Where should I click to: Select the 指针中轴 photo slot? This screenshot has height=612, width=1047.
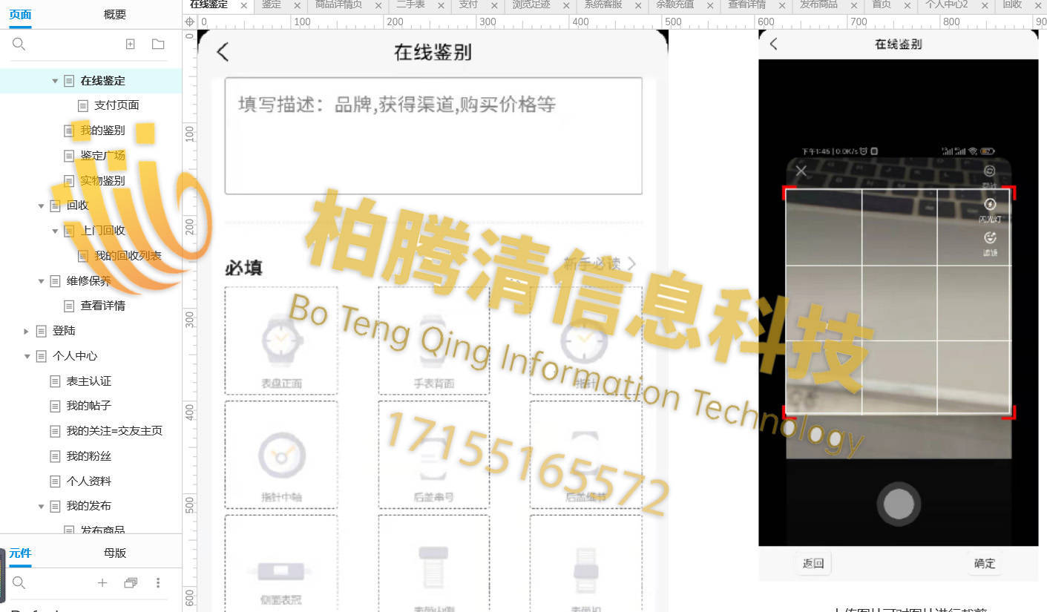(x=281, y=455)
